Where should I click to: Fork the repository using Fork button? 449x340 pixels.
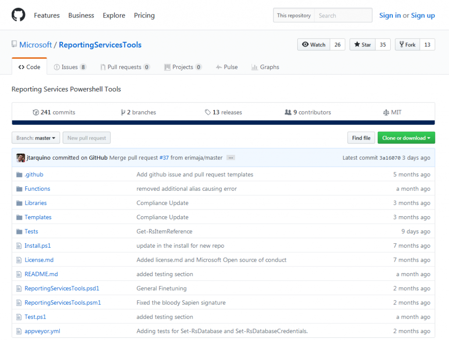[407, 45]
